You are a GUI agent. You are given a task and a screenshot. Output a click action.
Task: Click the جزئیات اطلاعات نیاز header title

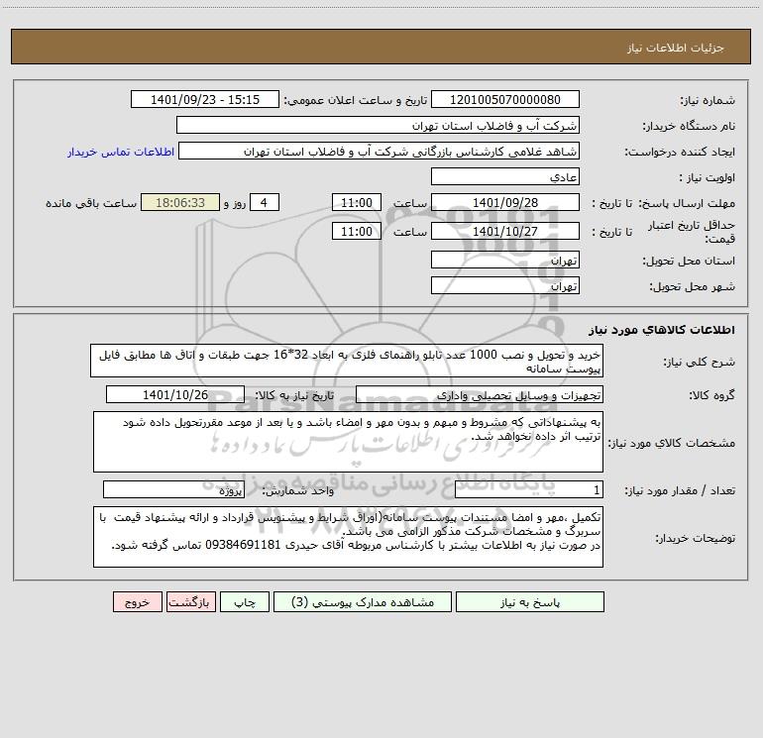(x=676, y=48)
